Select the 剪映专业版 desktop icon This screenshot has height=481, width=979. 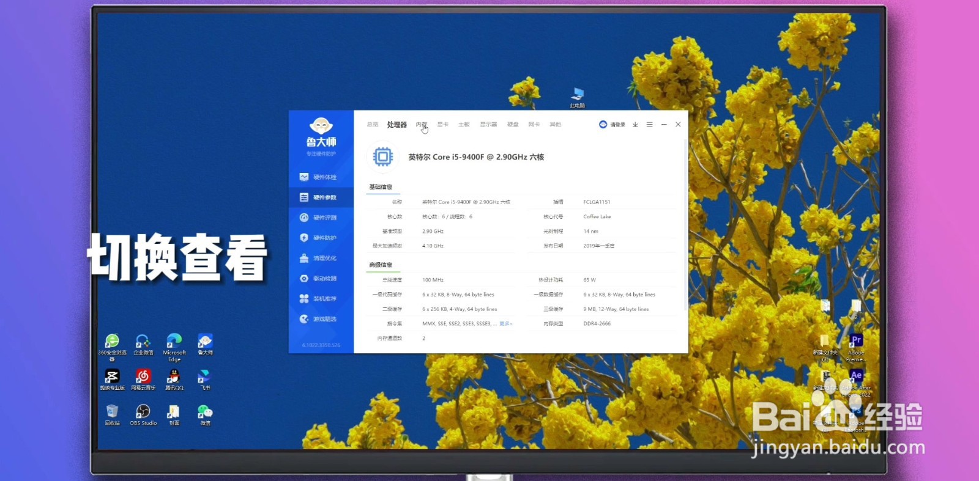pos(112,380)
